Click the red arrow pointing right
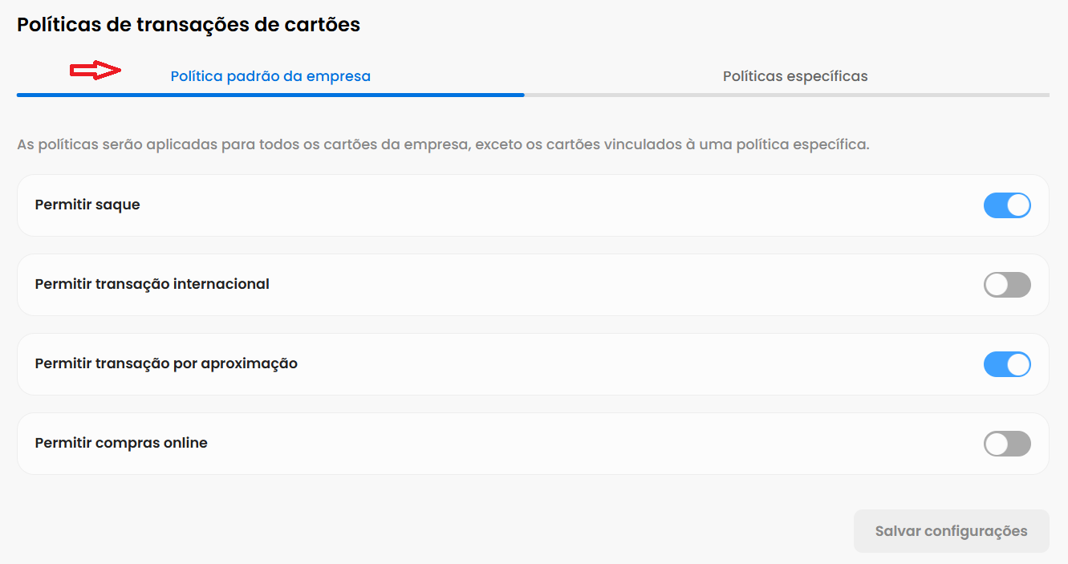 click(95, 71)
